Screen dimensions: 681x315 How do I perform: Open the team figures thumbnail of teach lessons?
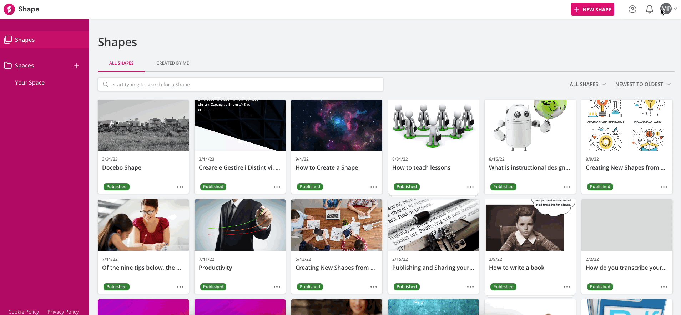pyautogui.click(x=433, y=125)
